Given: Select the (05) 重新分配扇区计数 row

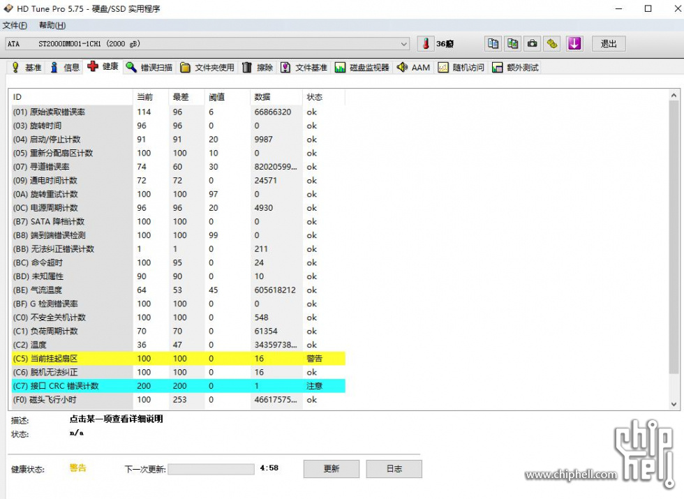Looking at the screenshot, I should pos(177,153).
